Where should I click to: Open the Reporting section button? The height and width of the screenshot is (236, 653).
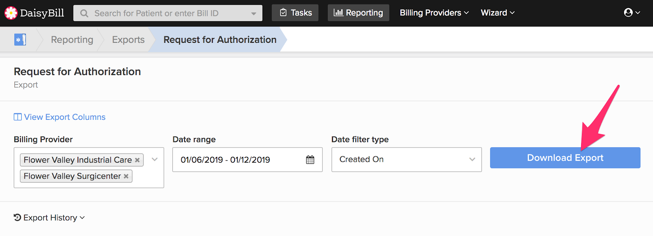358,13
